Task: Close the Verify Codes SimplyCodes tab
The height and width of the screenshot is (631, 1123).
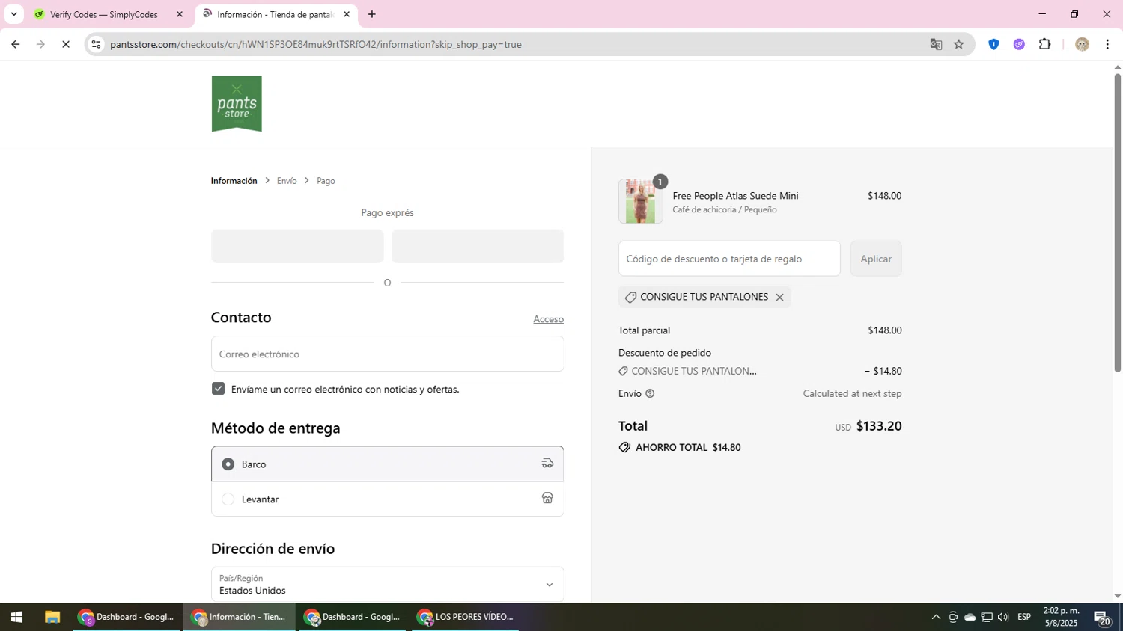Action: point(180,14)
